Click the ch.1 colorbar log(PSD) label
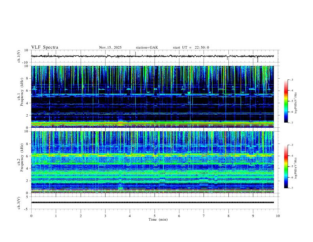This screenshot has width=313, height=242. pos(296,103)
